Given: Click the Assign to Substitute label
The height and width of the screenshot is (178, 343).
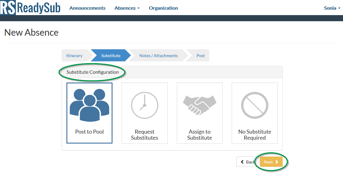Looking at the screenshot, I should [x=200, y=135].
